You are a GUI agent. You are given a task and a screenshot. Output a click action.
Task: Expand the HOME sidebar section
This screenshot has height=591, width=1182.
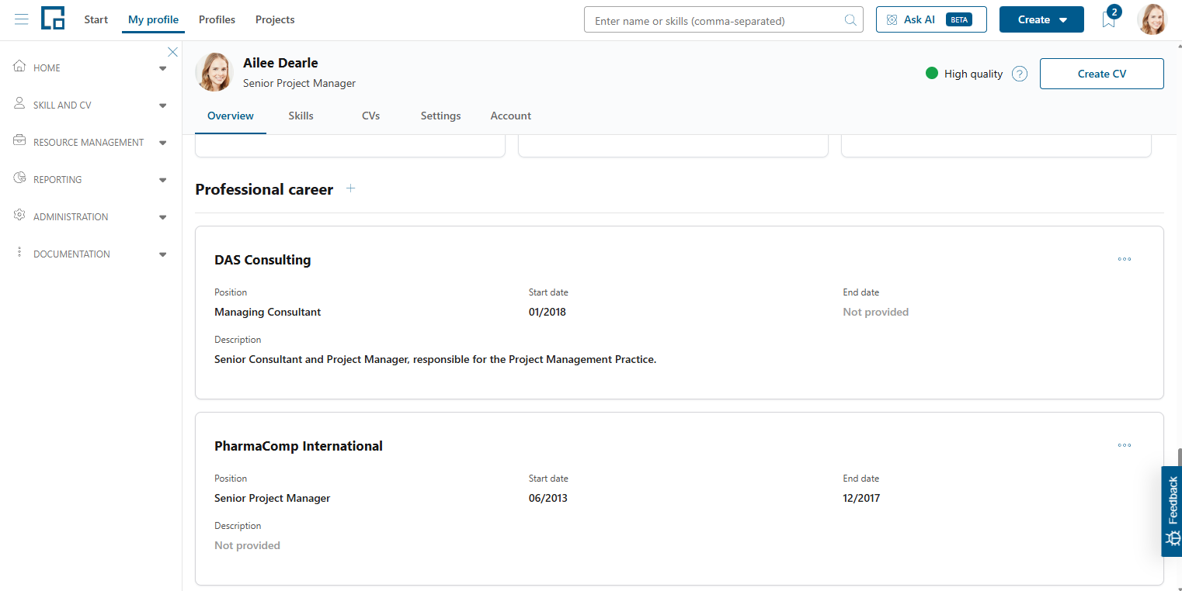coord(163,68)
